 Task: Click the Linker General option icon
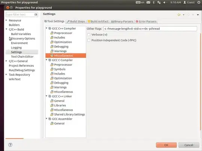tap(52, 101)
